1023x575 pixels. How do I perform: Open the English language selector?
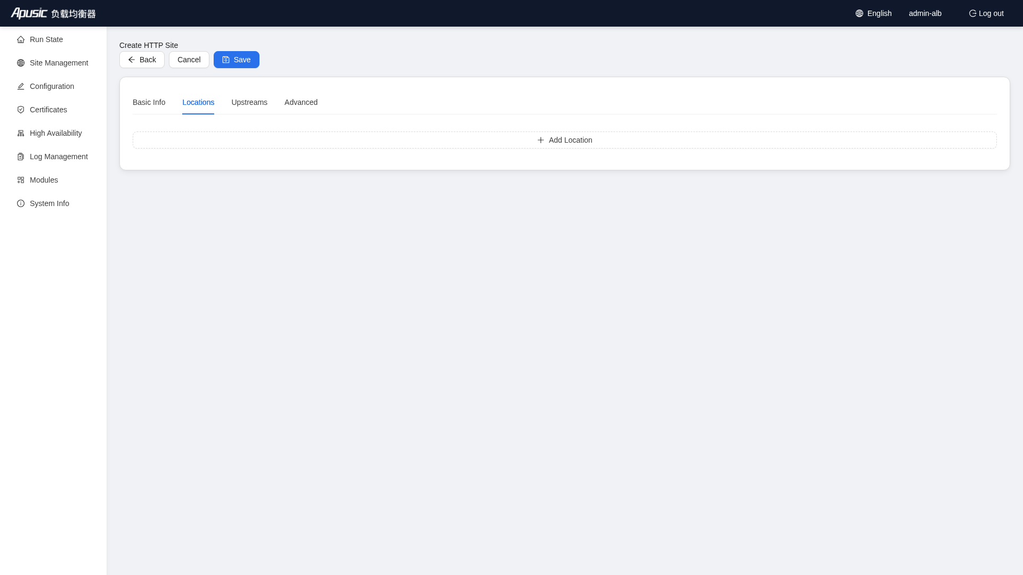[874, 13]
